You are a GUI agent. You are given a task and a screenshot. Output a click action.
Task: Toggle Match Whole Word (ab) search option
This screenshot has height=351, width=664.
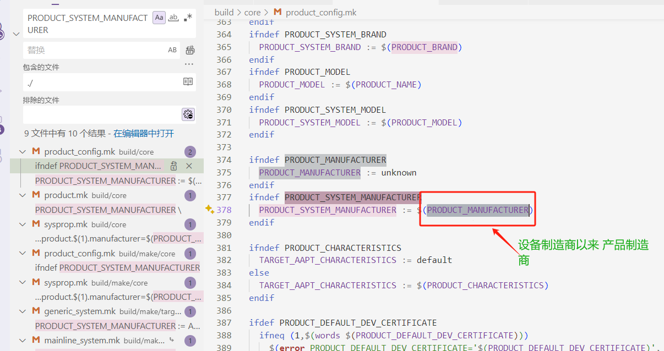click(173, 18)
